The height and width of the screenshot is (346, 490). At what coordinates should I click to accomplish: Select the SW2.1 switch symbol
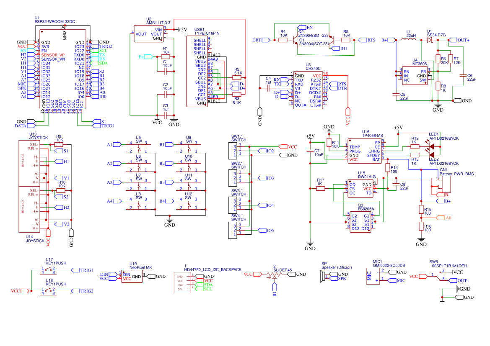point(233,178)
